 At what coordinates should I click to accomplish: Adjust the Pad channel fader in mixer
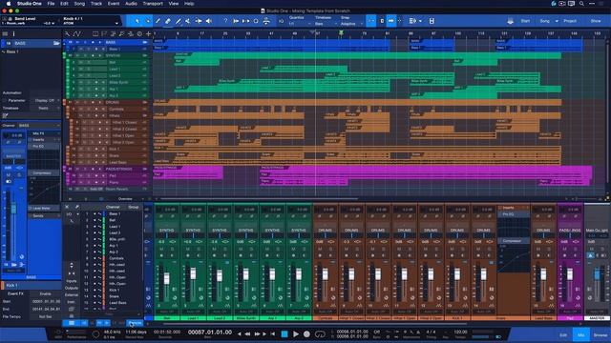570,274
